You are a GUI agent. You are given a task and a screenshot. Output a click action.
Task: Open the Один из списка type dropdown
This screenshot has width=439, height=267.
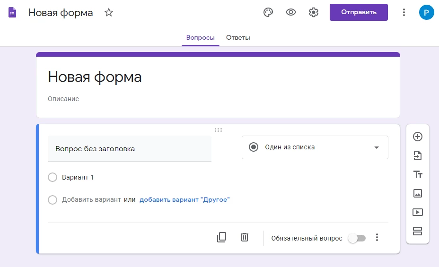tap(315, 147)
